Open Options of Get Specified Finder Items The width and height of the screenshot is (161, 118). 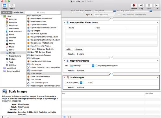(x=80, y=54)
